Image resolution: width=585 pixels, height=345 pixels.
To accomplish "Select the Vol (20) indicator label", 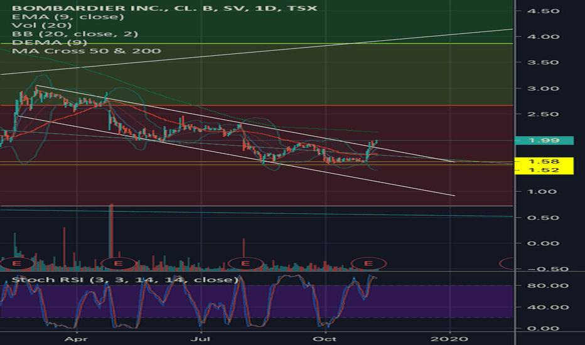I will pos(41,25).
